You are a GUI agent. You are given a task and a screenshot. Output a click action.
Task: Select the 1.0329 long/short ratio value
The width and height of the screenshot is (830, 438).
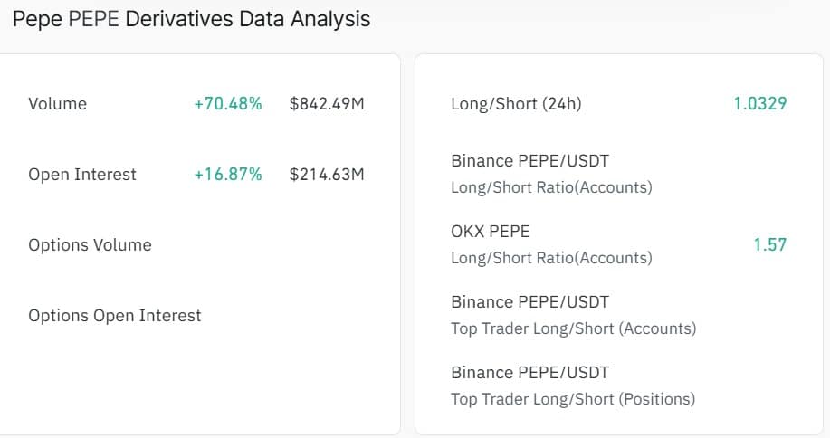coord(760,104)
